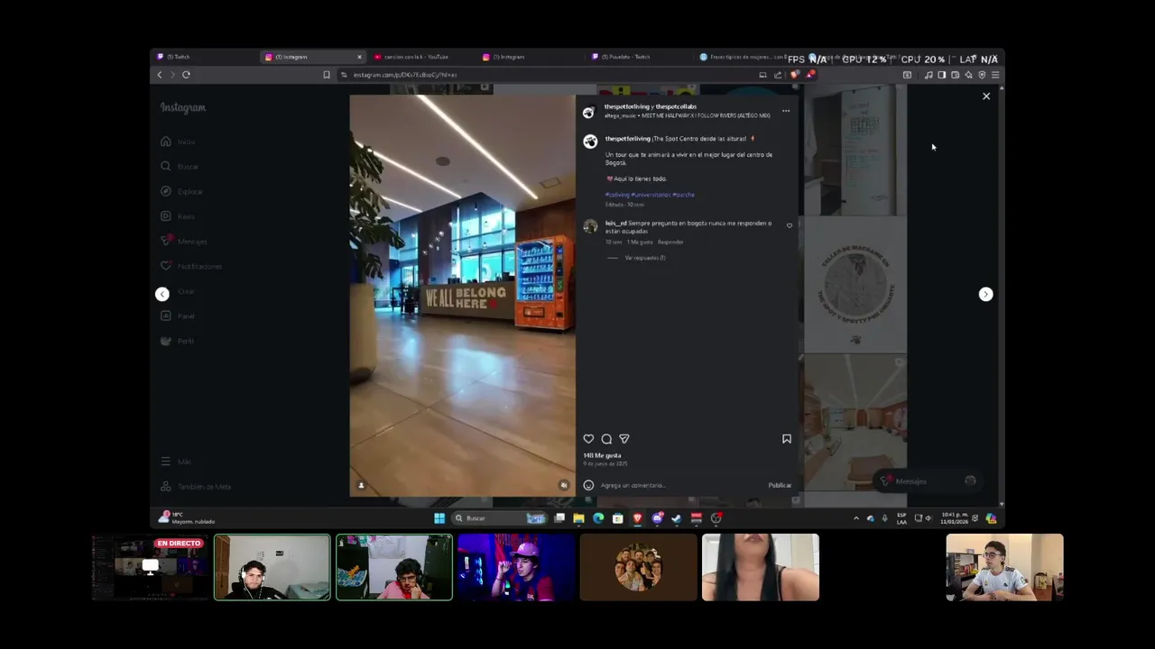The image size is (1155, 649).
Task: Open the #coliving hashtag
Action: click(617, 195)
